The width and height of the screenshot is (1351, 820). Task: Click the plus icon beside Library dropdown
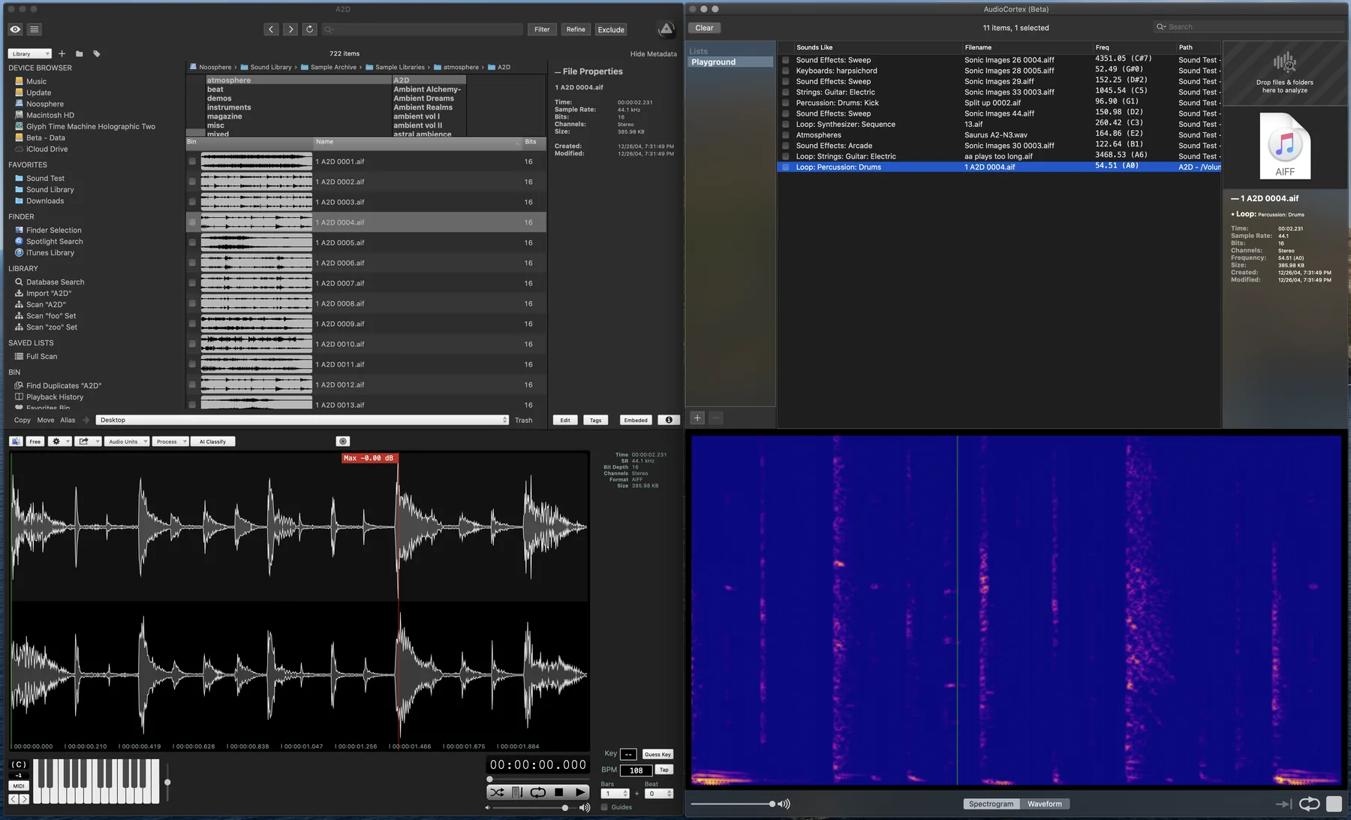tap(62, 54)
